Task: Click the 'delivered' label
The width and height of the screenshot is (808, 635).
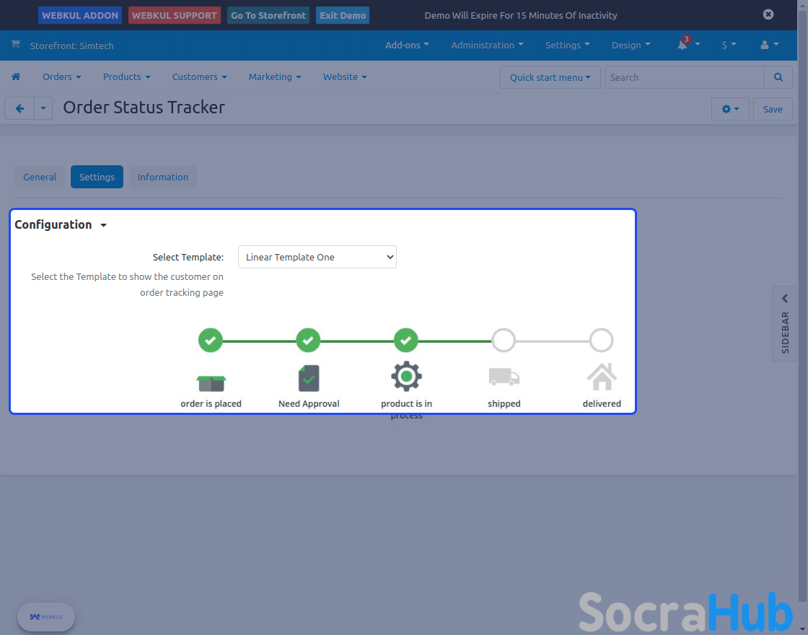Action: [x=602, y=403]
